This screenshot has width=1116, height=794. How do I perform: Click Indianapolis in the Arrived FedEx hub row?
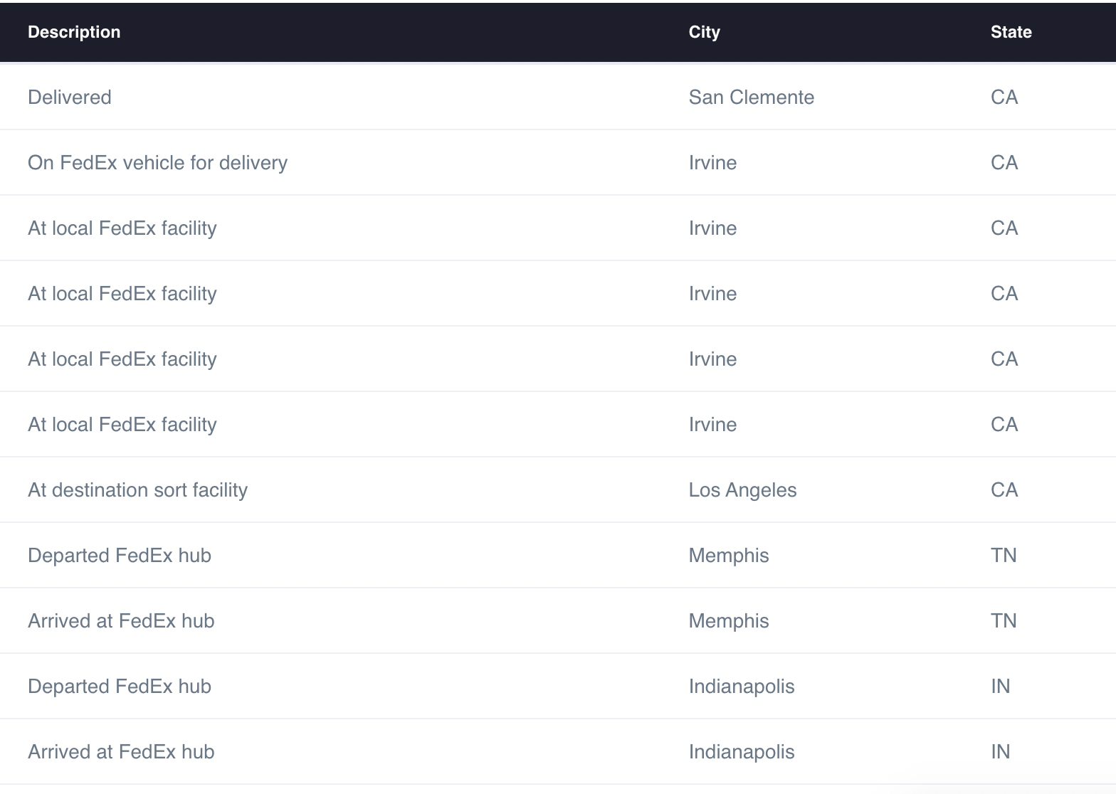(742, 752)
